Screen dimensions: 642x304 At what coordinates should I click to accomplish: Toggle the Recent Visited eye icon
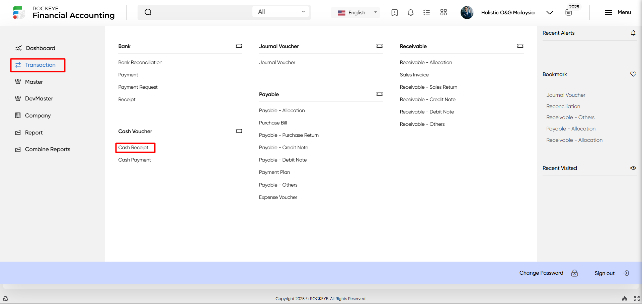[x=633, y=168]
